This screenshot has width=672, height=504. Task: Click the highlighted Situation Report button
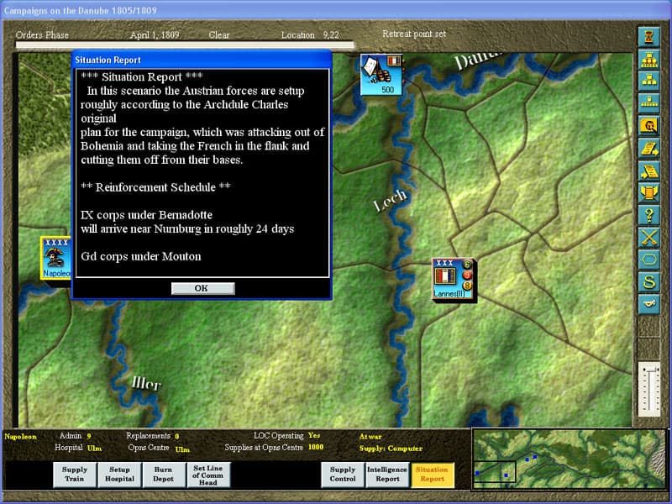tap(432, 475)
